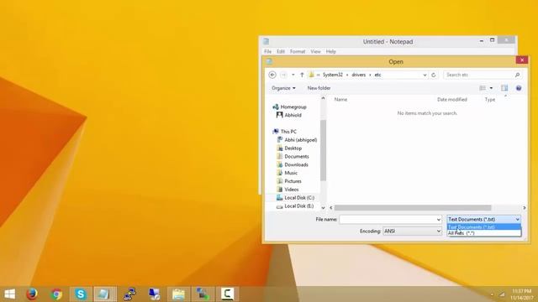Viewport: 538px width, 302px height.
Task: Sort by Date modified column header
Action: tap(452, 99)
